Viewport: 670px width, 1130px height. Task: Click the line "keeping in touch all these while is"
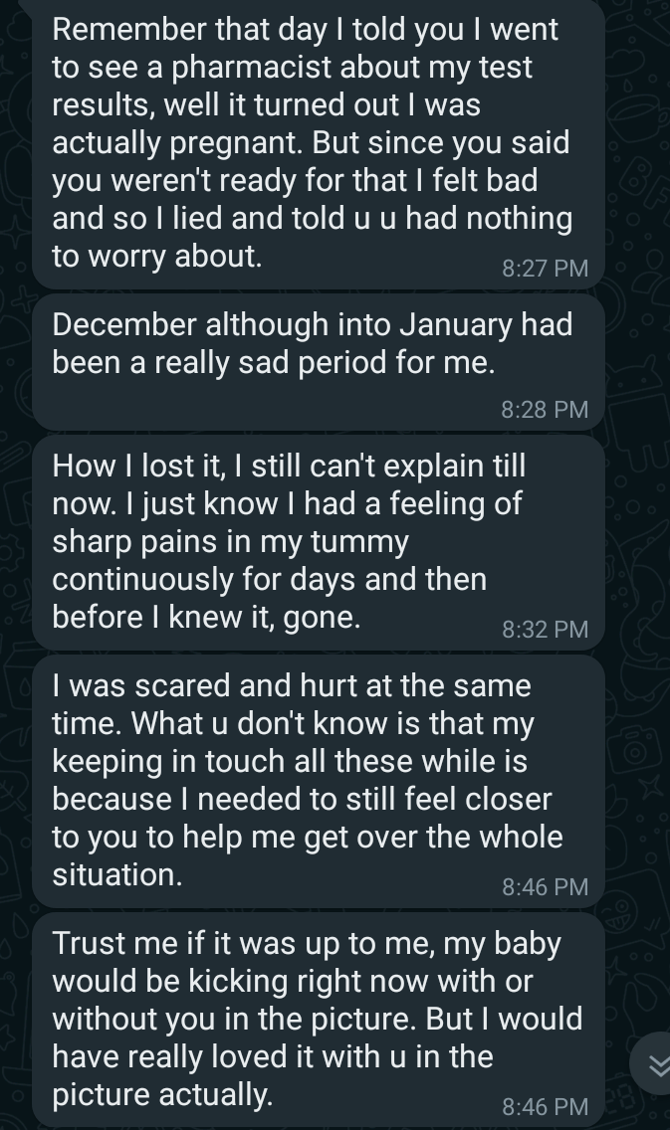[x=290, y=762]
